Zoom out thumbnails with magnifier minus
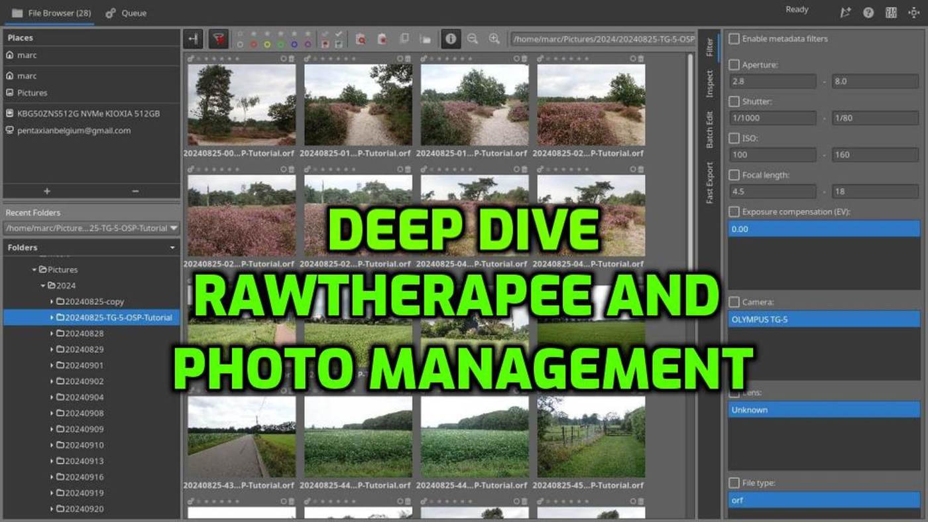 473,39
